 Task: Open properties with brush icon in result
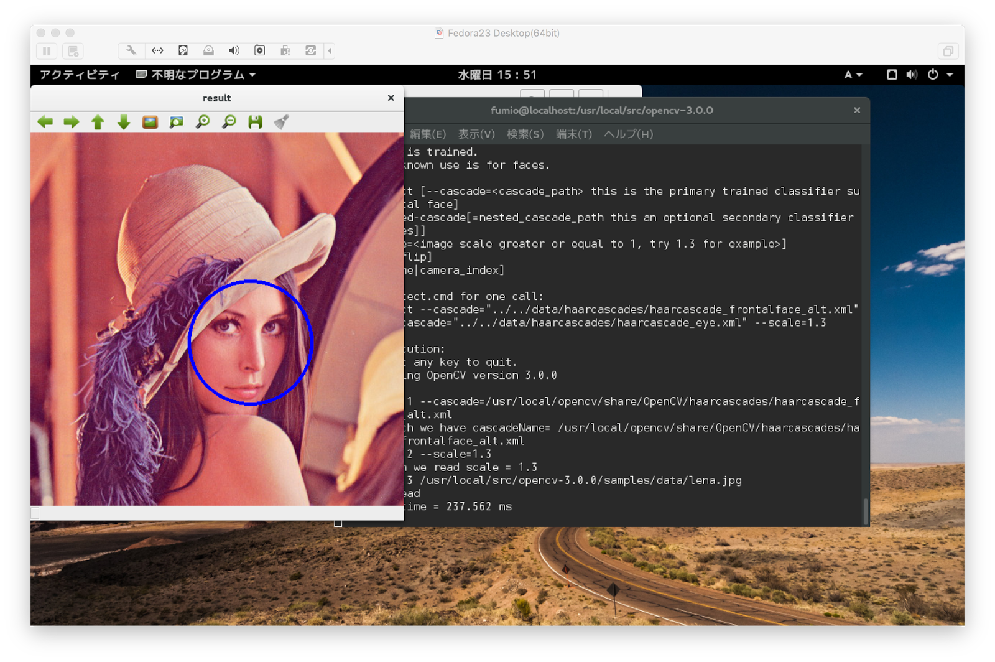coord(281,122)
